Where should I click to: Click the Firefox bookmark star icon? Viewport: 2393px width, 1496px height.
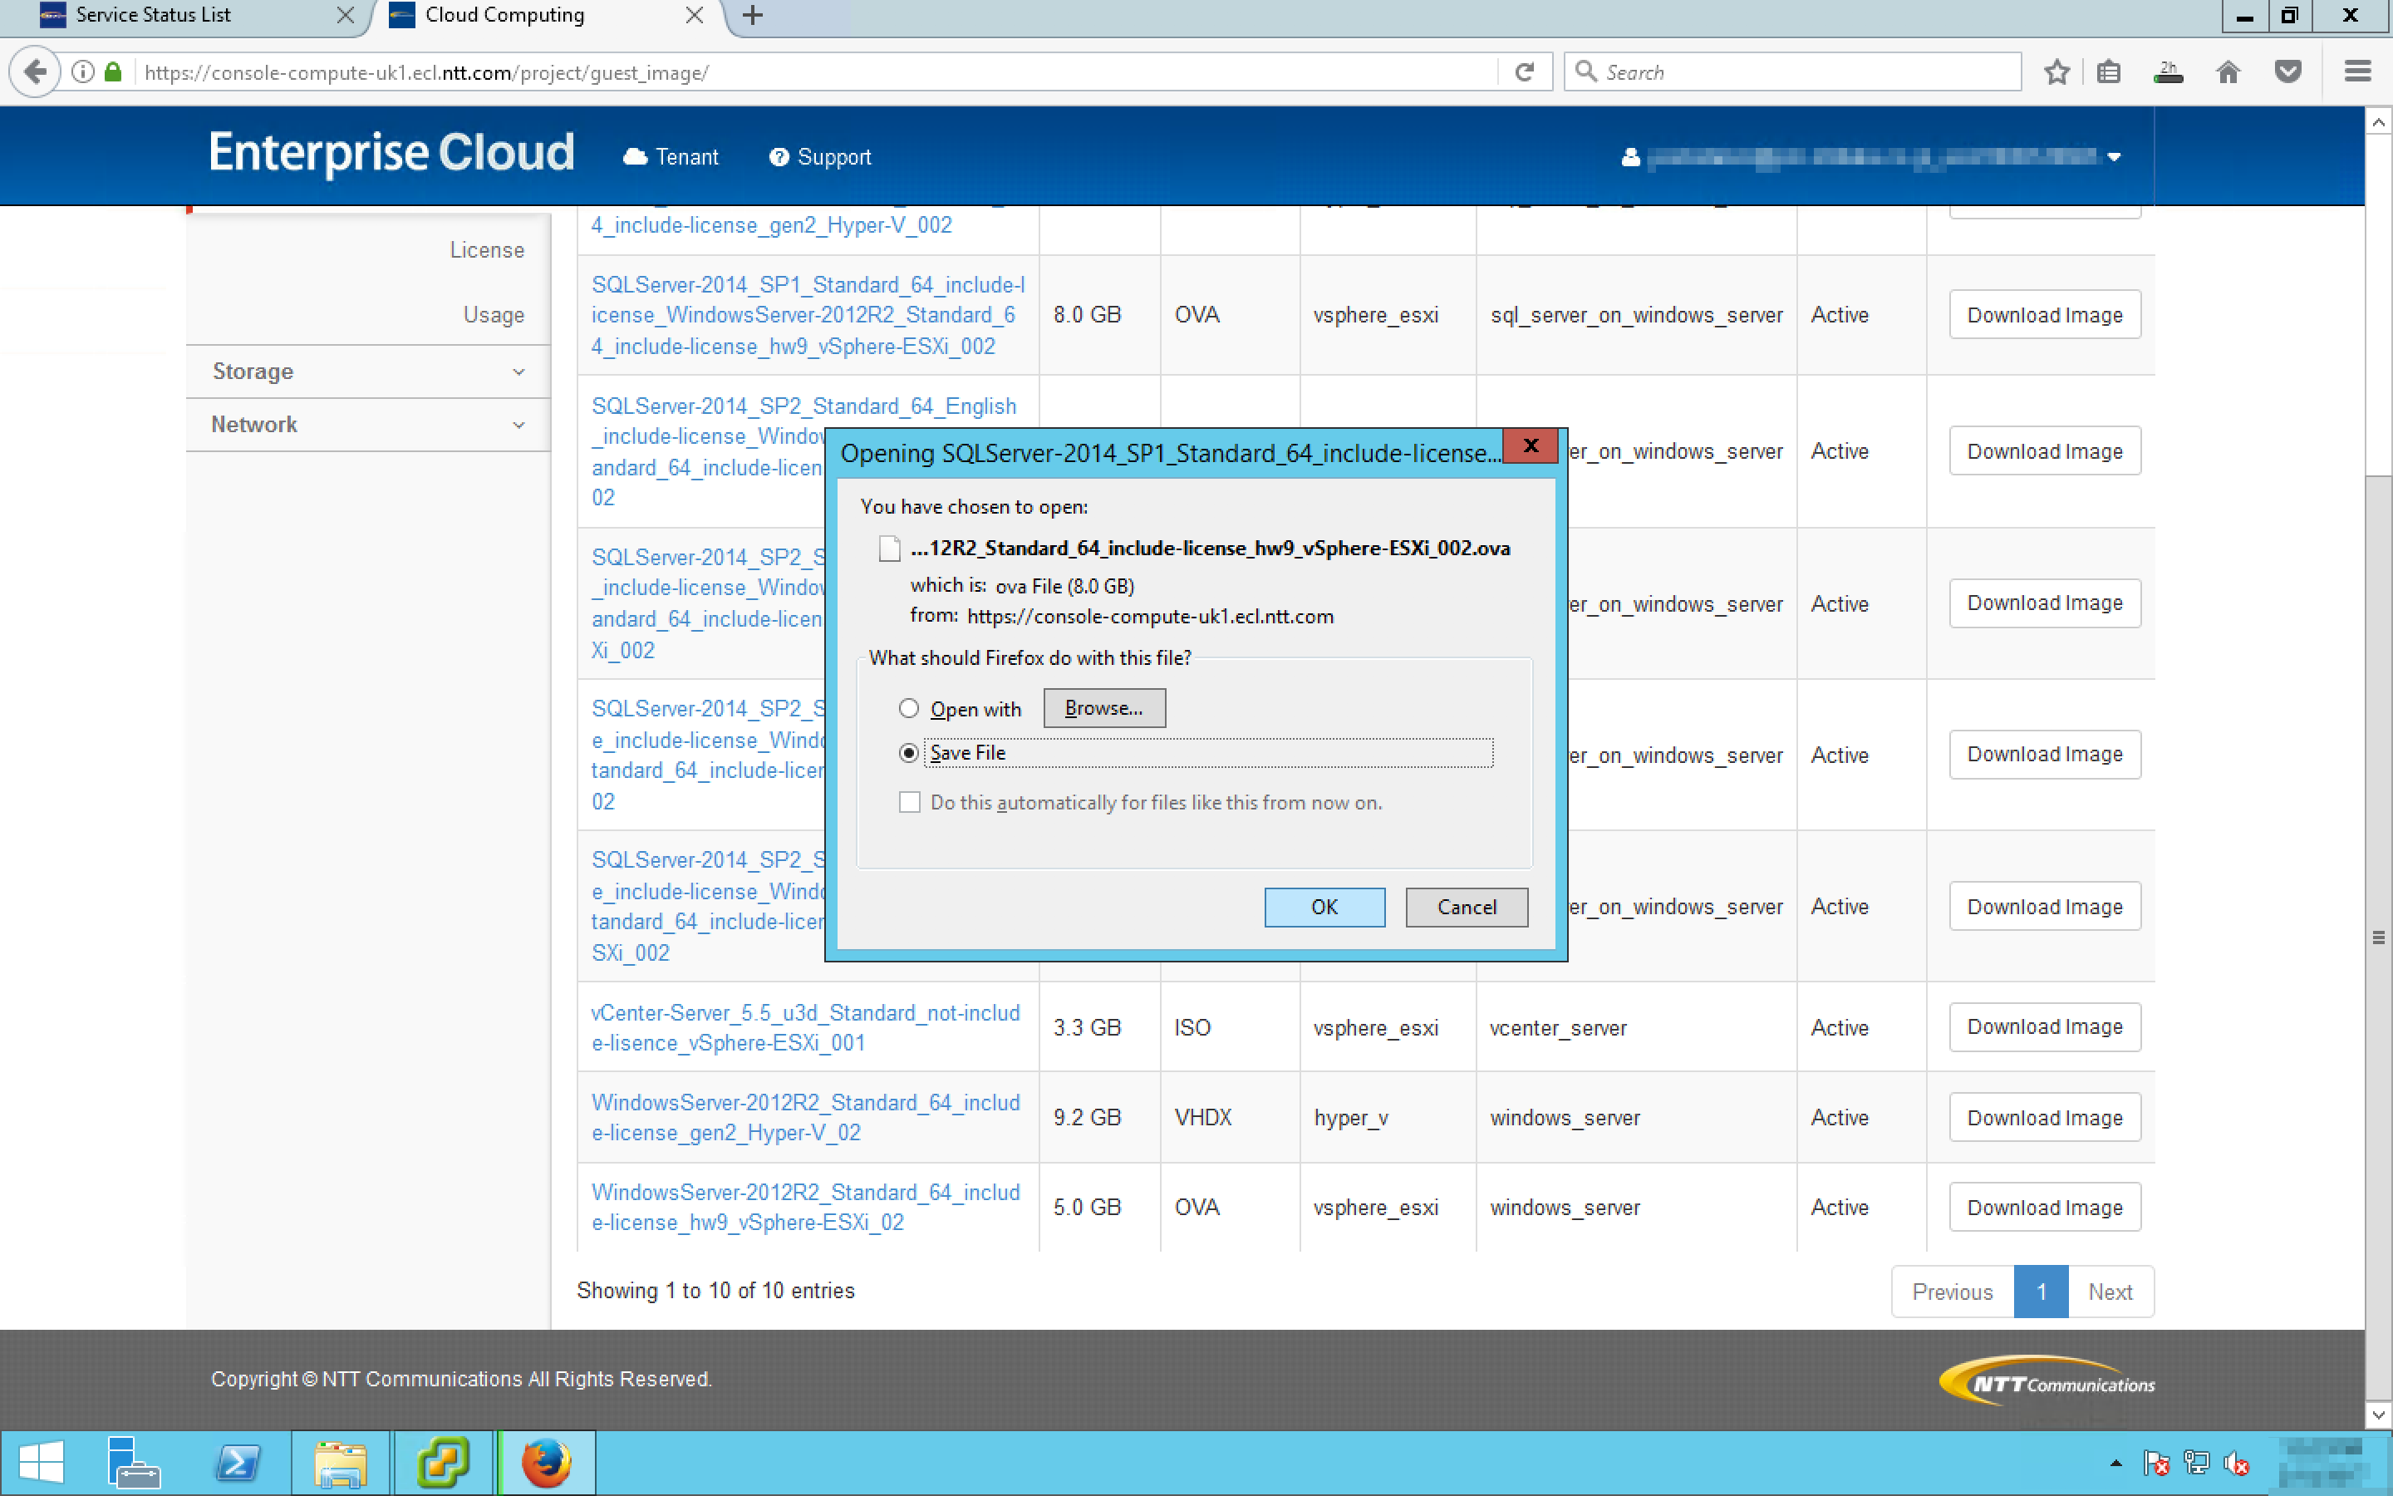pyautogui.click(x=2056, y=72)
